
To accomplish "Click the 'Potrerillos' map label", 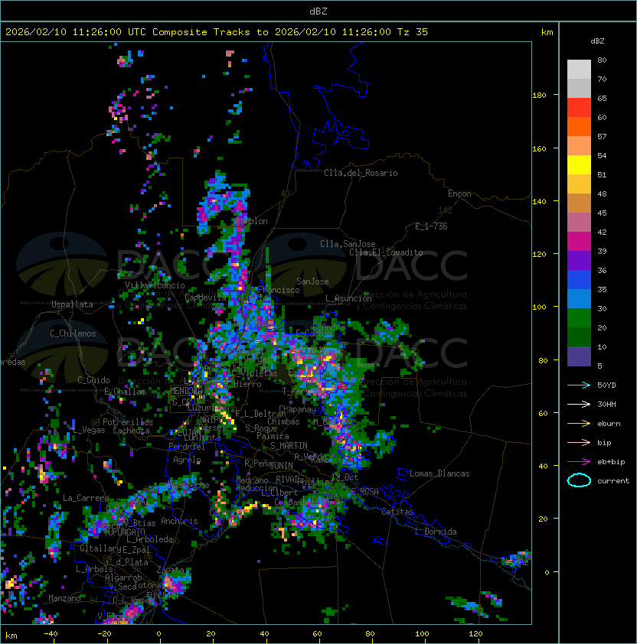I will [x=128, y=422].
